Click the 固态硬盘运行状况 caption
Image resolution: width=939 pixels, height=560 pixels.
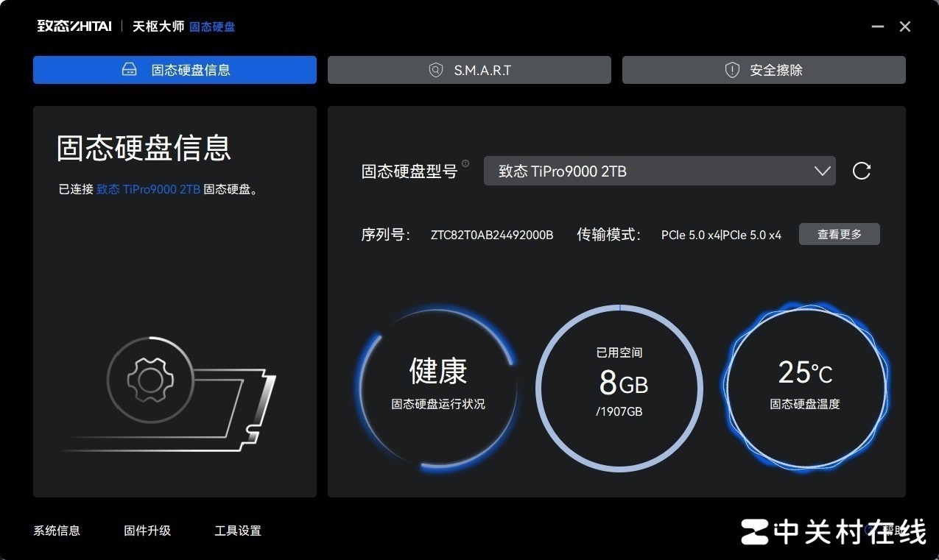438,404
